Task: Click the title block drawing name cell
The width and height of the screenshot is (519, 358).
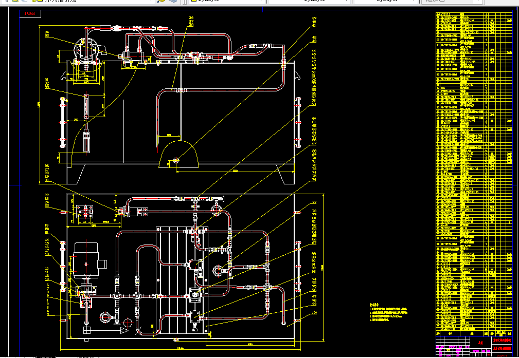Action: click(x=502, y=348)
